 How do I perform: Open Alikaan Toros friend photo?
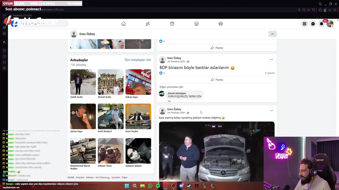tap(111, 151)
